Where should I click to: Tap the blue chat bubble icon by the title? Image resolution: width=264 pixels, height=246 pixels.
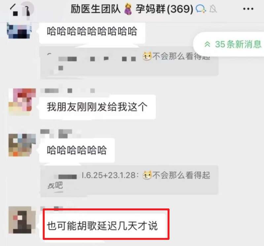click(201, 9)
